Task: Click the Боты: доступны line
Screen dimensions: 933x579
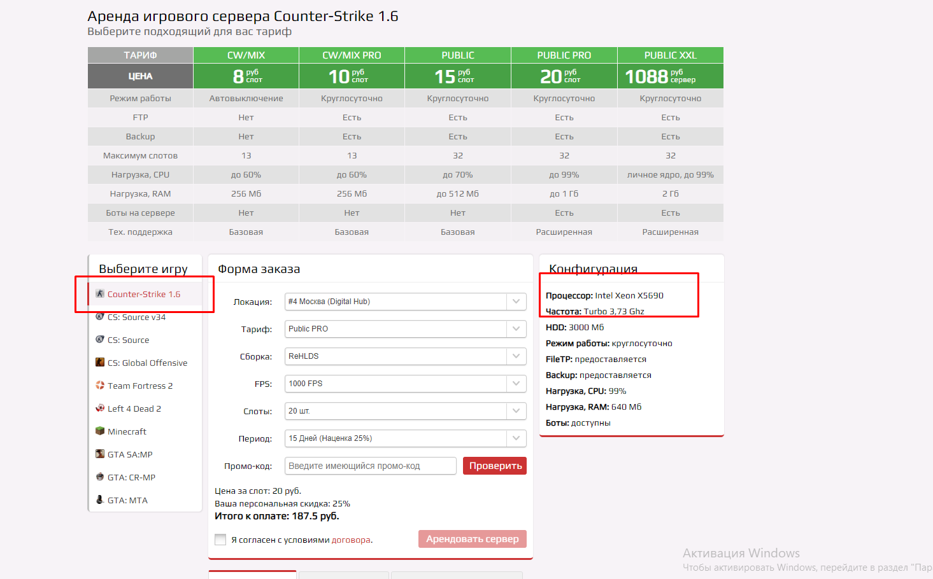Action: click(x=578, y=423)
